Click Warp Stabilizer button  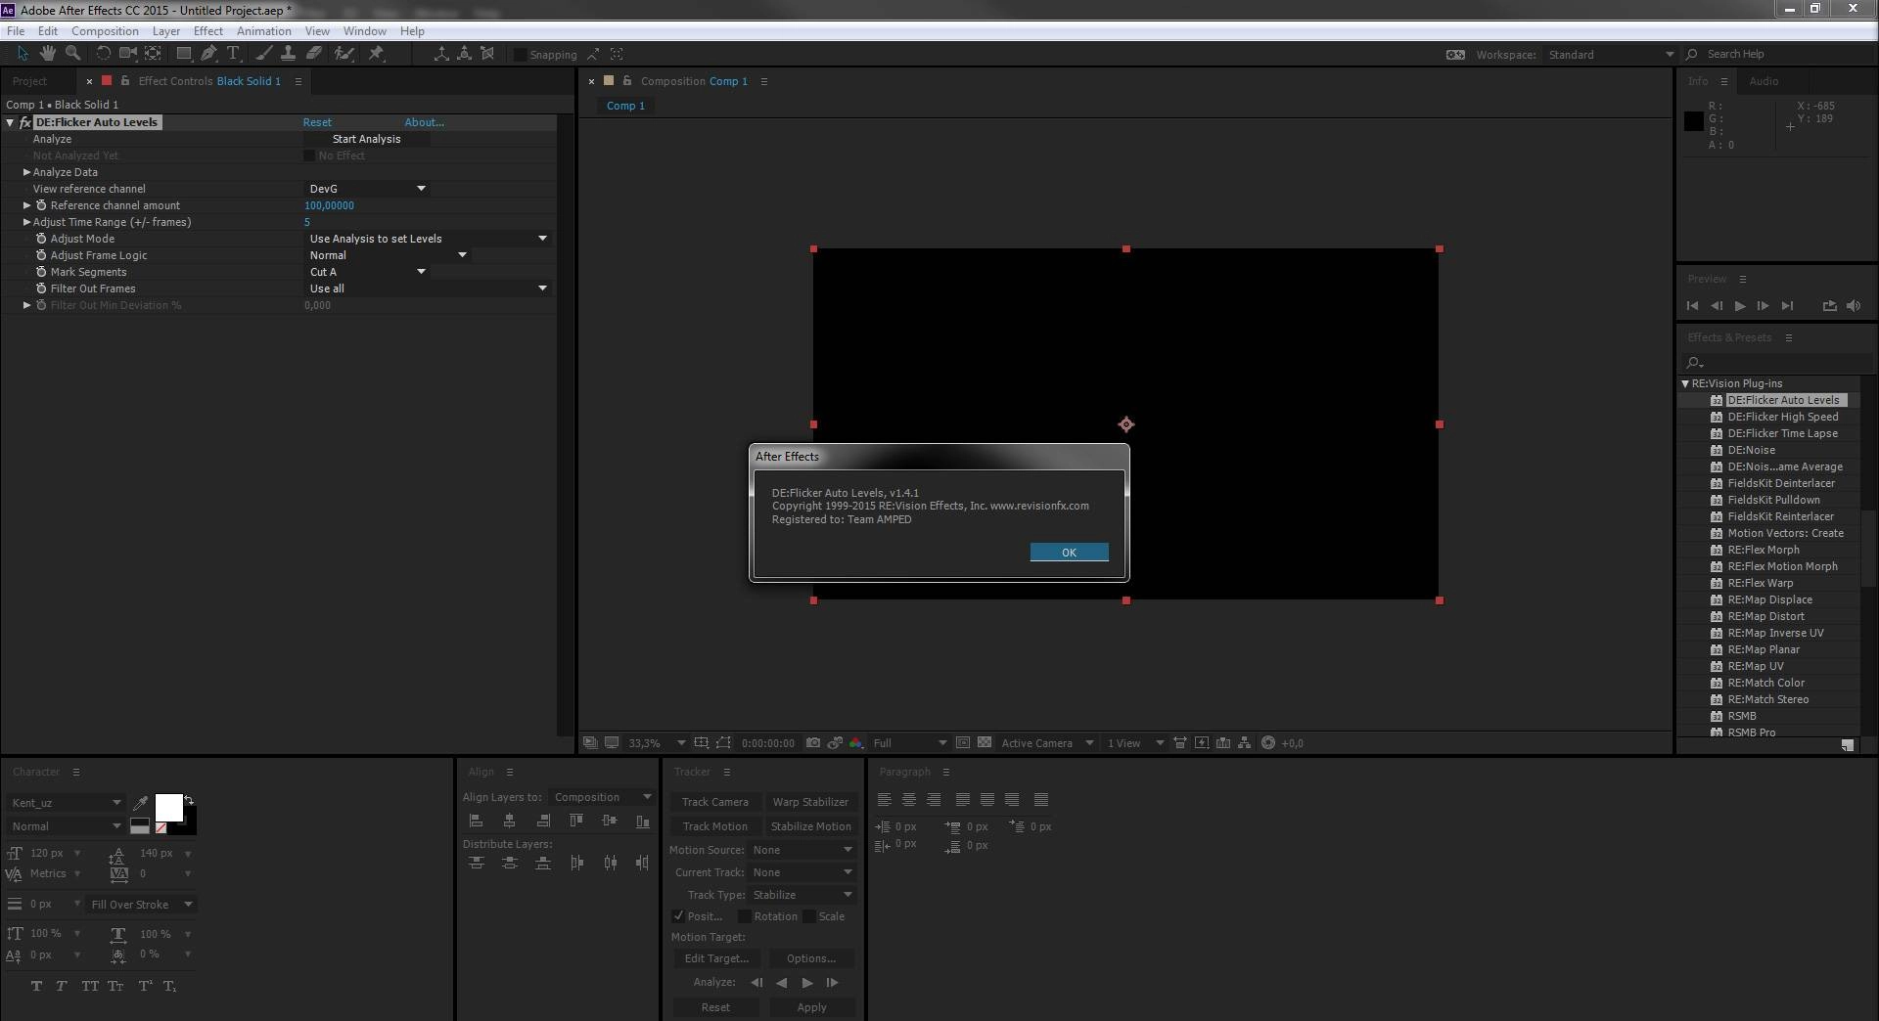[x=810, y=802]
